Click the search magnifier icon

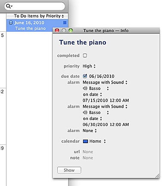[x=9, y=6]
